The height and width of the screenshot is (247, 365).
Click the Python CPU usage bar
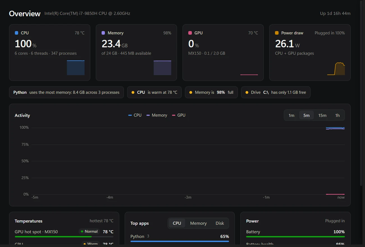coord(180,241)
